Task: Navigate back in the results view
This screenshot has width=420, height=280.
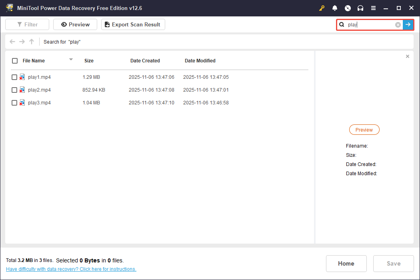Action: tap(12, 42)
